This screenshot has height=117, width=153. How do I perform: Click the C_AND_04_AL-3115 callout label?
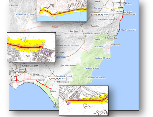[x=57, y=79]
